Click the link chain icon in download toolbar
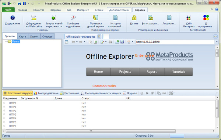221x140 pixels. click(x=164, y=93)
